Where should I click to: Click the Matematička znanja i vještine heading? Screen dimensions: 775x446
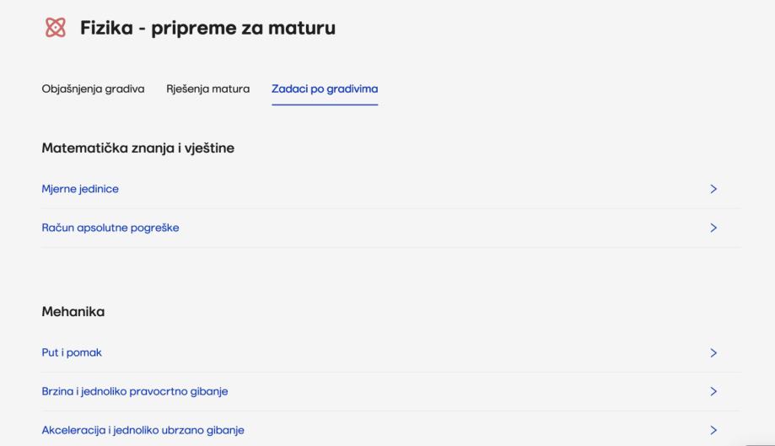[137, 148]
